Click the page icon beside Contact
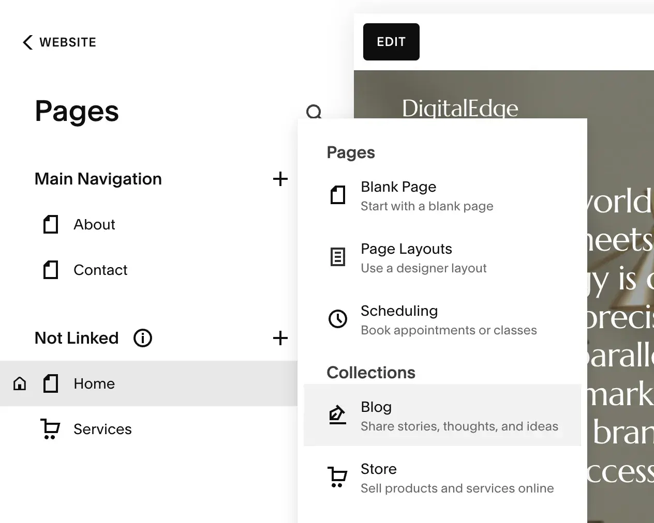The image size is (654, 523). point(50,270)
